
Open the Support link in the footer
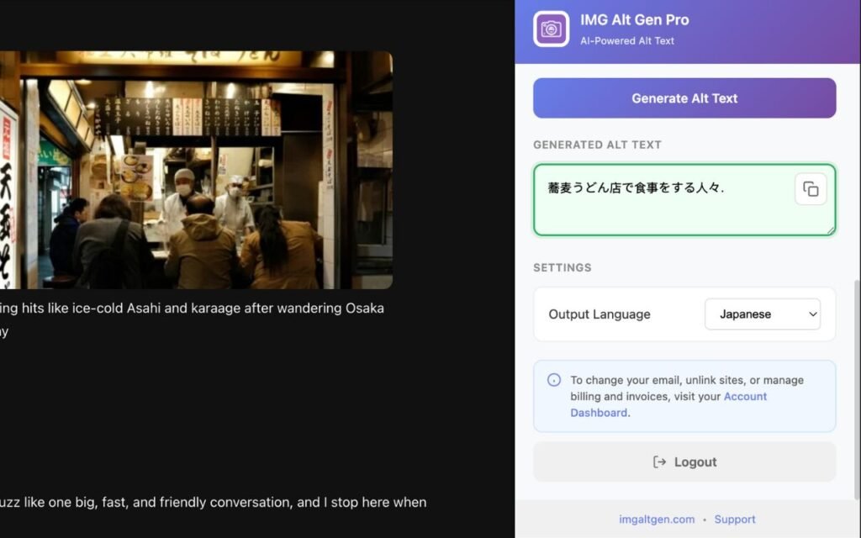click(x=735, y=520)
